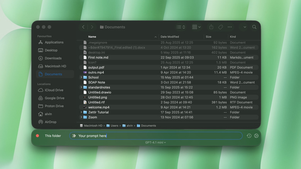Go forward with the right chevron
This screenshot has width=301, height=169.
(x=92, y=27)
